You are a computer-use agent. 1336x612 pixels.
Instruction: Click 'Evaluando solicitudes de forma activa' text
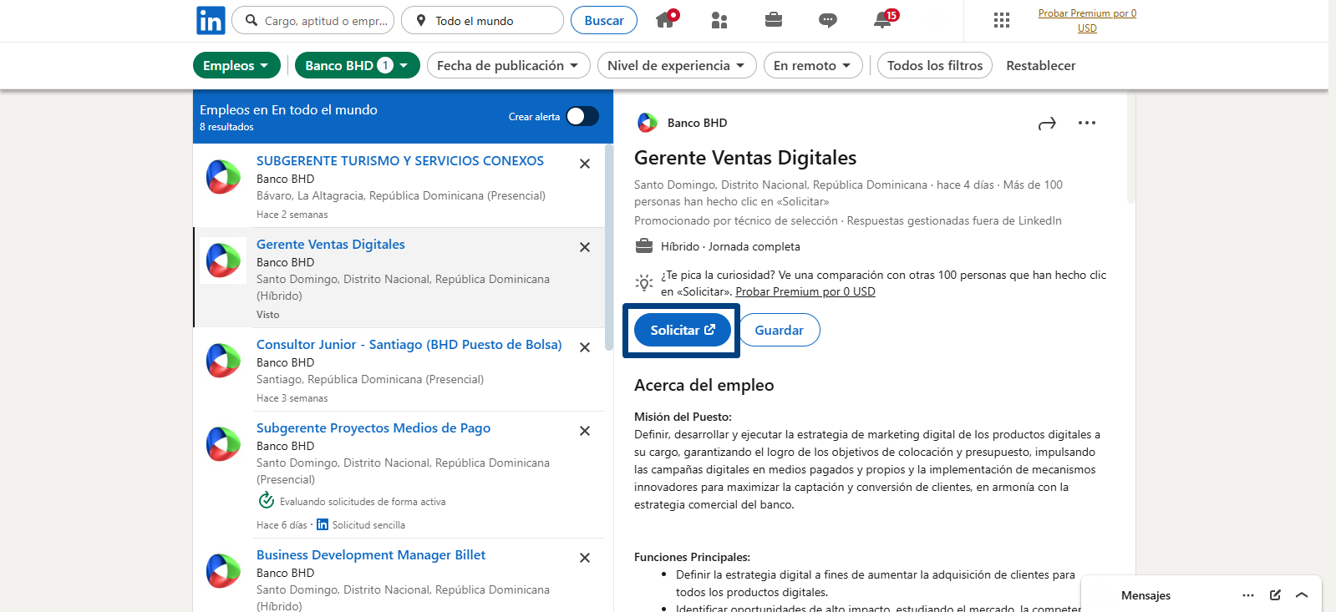(363, 502)
